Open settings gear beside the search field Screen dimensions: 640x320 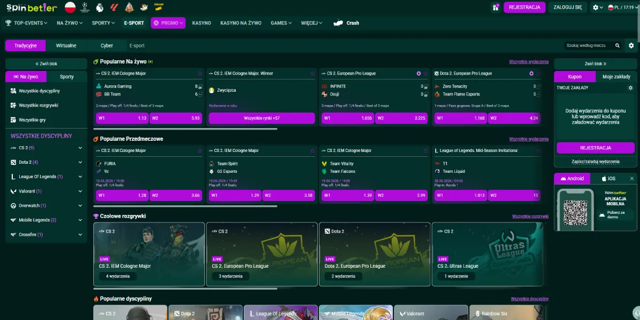pyautogui.click(x=631, y=46)
